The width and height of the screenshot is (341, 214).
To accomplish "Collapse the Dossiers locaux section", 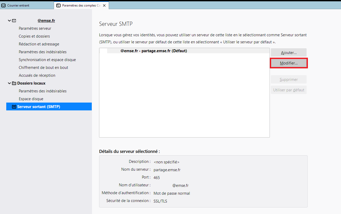I will click(9, 83).
